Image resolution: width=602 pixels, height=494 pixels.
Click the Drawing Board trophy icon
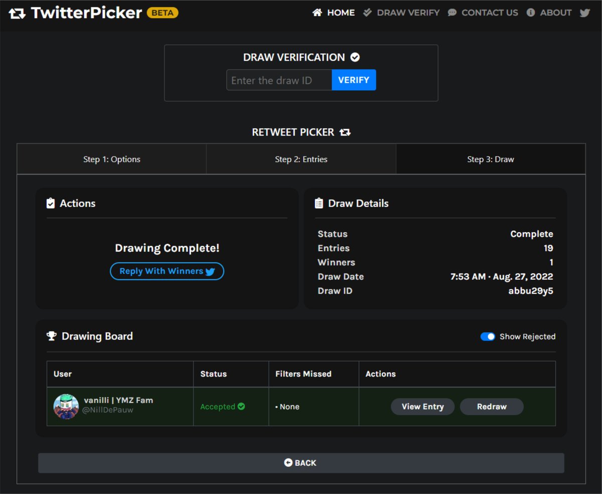click(x=51, y=336)
